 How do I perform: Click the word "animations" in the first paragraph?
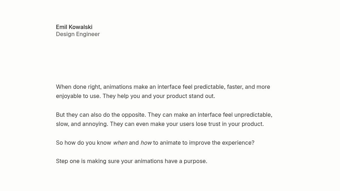(118, 87)
